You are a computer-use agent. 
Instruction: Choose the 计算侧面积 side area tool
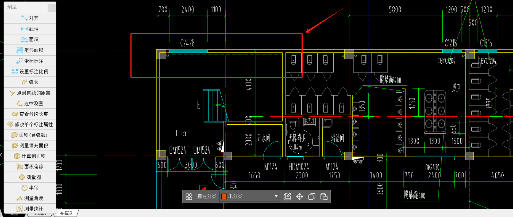(30, 156)
